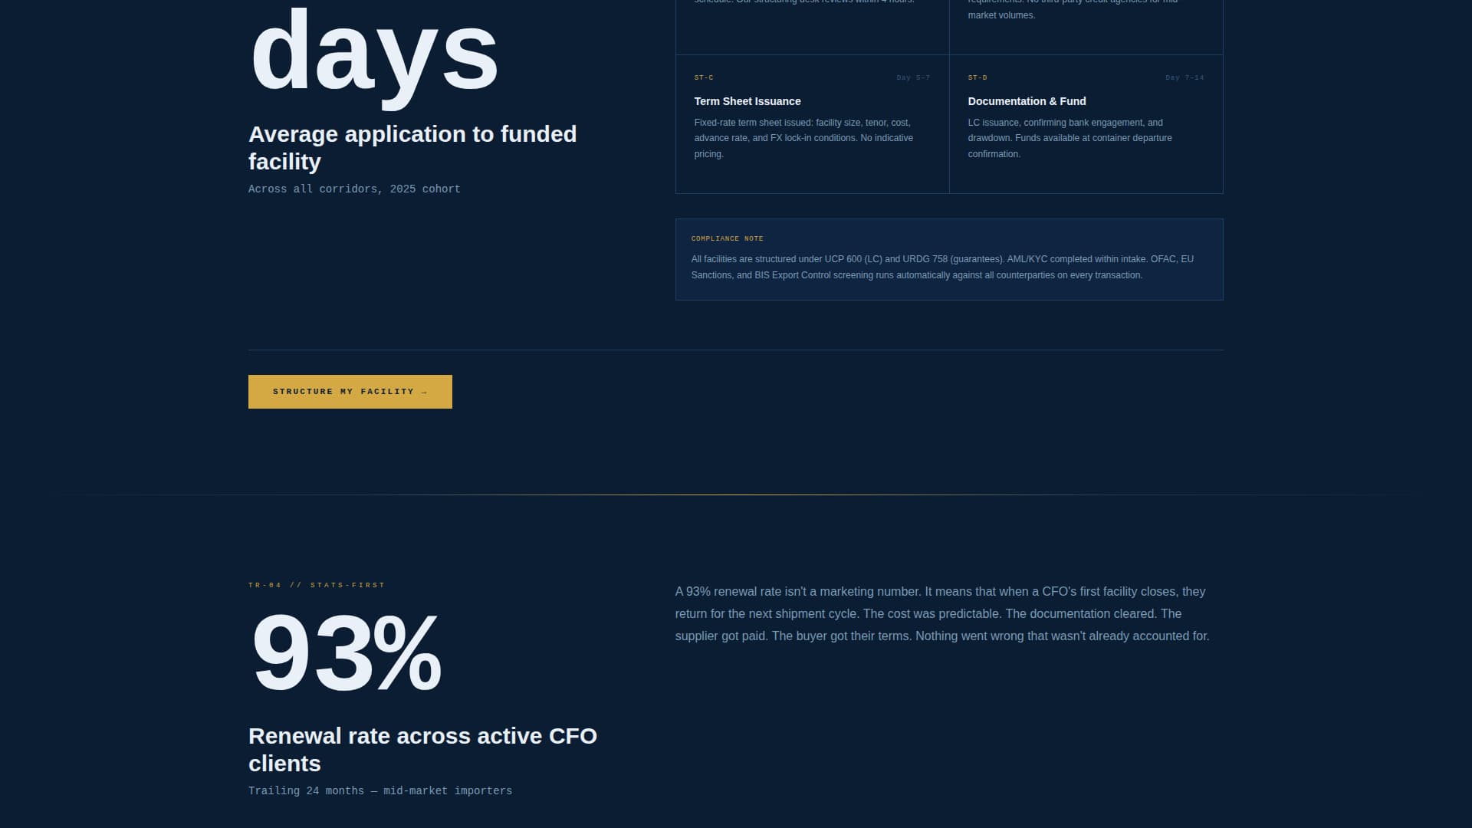Click 'Renewal rate across active CFO clients' heading
1472x828 pixels.
422,749
